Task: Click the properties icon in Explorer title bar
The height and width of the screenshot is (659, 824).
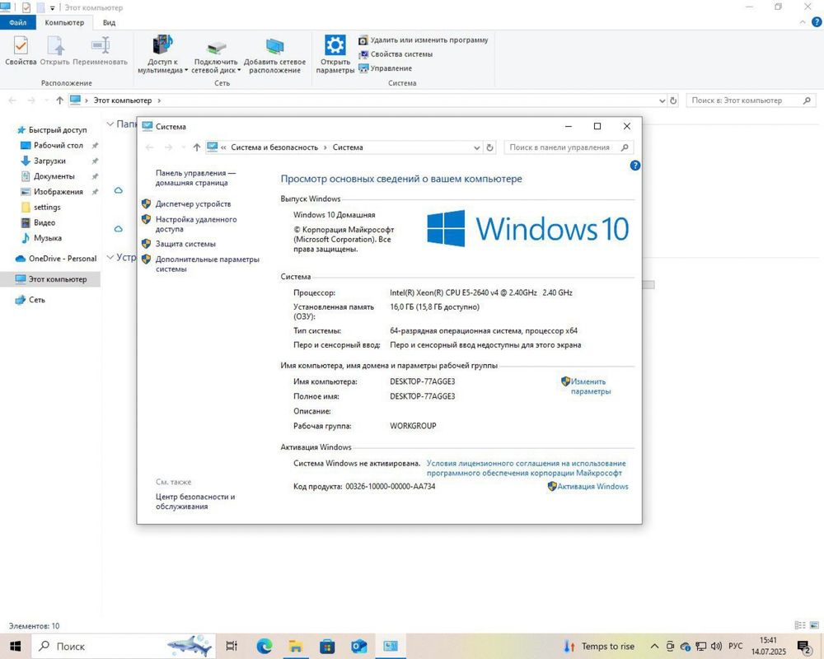Action: (26, 7)
